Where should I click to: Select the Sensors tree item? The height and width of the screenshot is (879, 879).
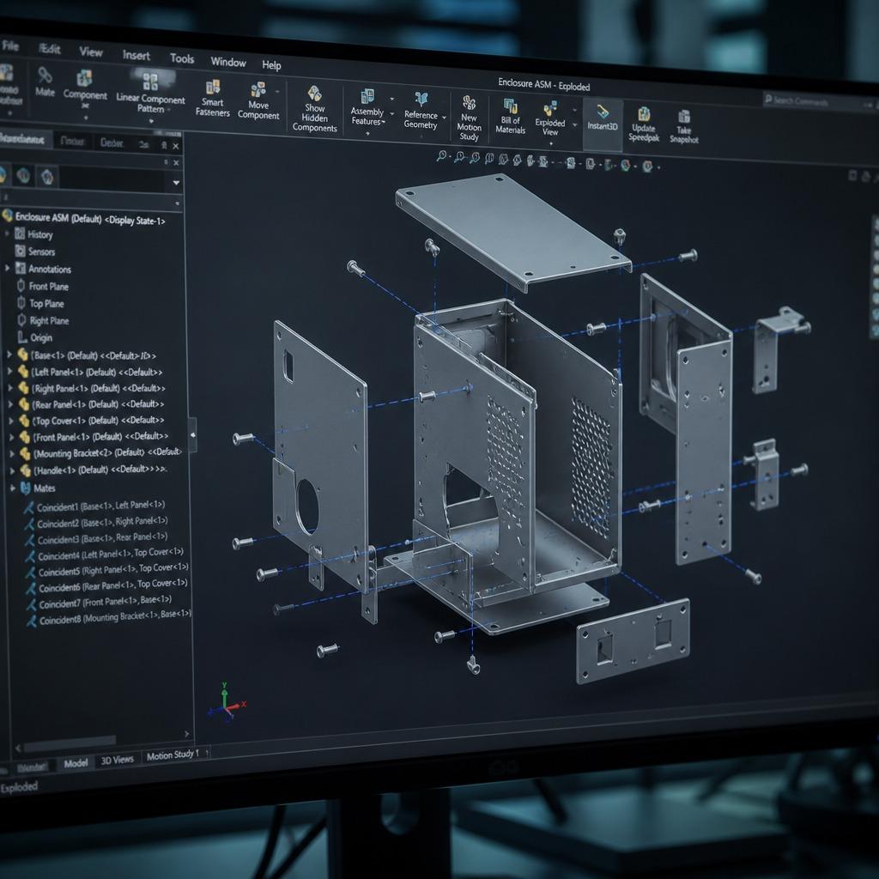coord(35,252)
